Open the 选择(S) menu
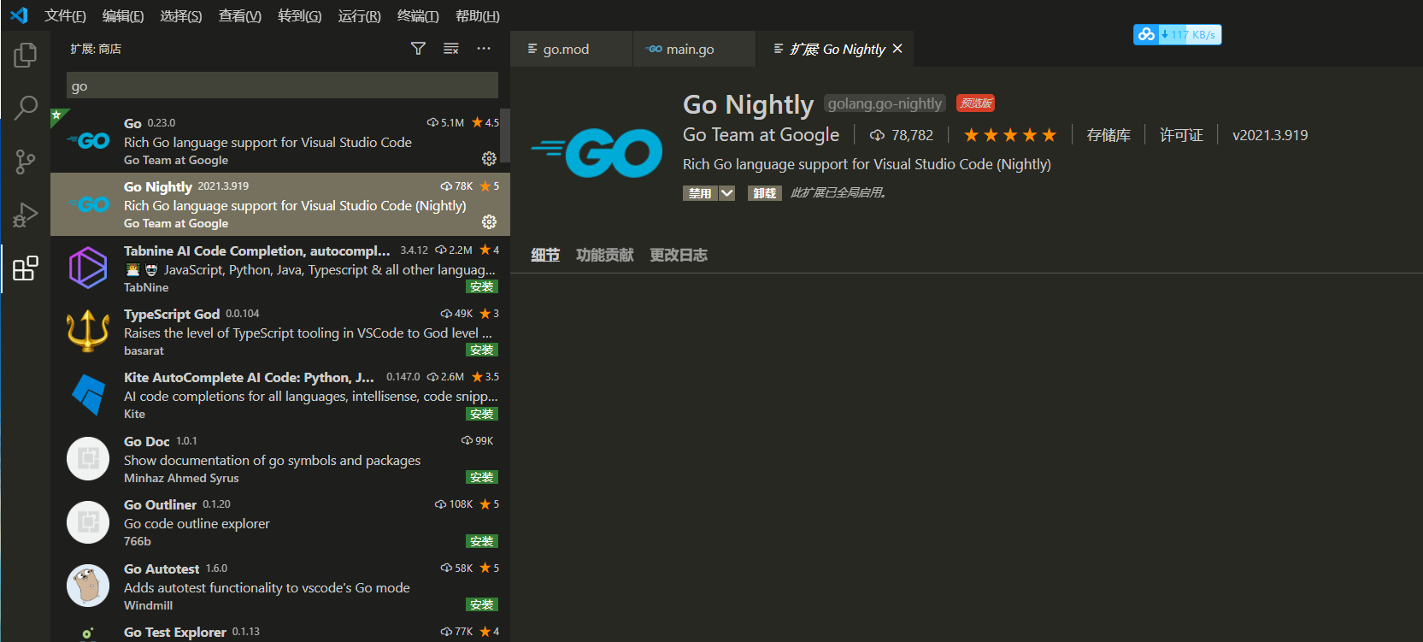 [x=181, y=15]
